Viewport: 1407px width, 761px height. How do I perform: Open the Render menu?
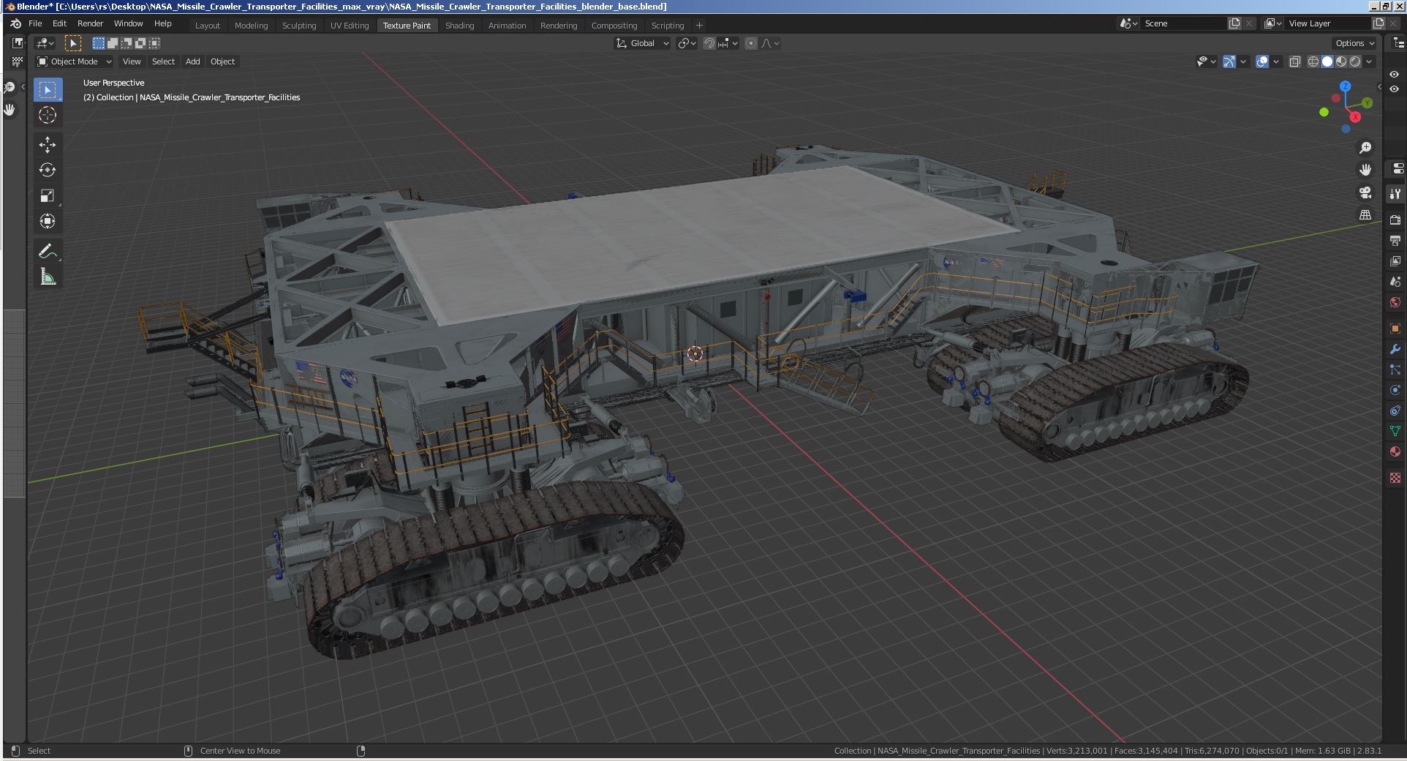(x=91, y=23)
